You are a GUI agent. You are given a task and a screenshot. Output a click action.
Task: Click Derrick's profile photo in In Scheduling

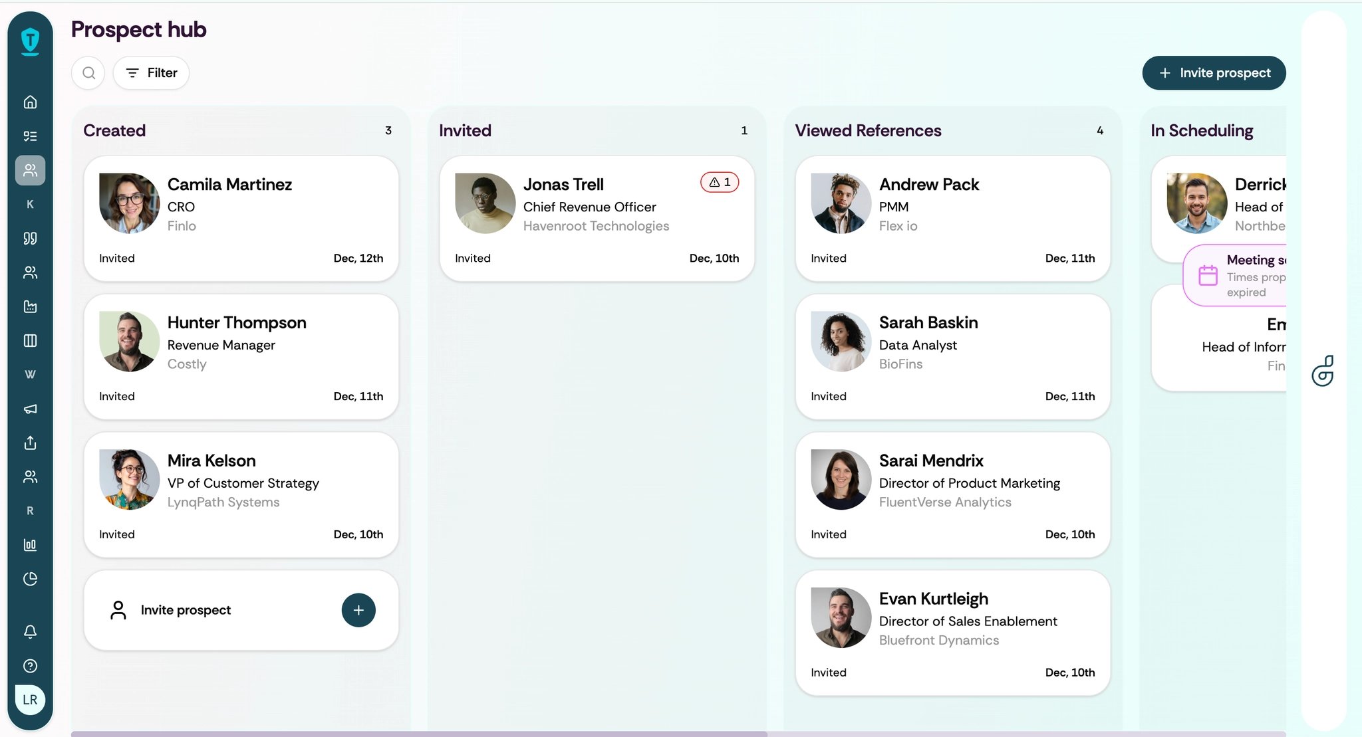[1196, 203]
